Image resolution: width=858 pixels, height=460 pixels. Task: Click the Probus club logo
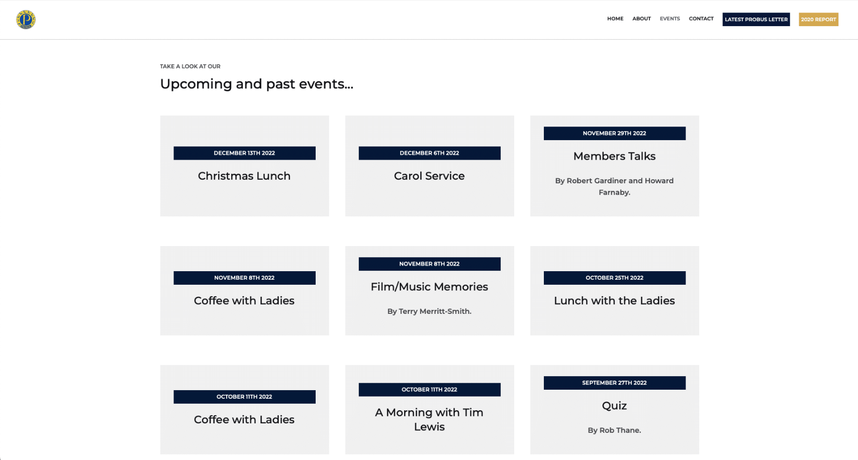26,20
